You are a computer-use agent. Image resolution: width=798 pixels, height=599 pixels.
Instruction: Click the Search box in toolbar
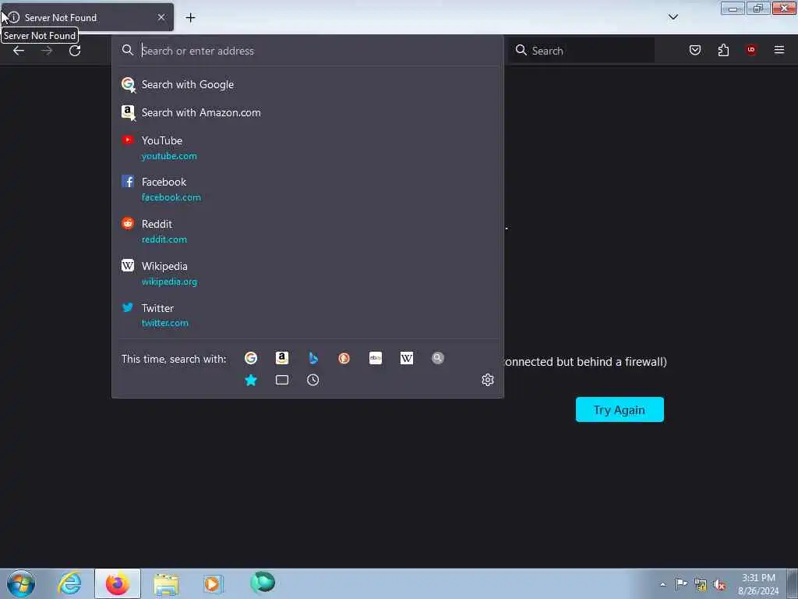click(581, 51)
